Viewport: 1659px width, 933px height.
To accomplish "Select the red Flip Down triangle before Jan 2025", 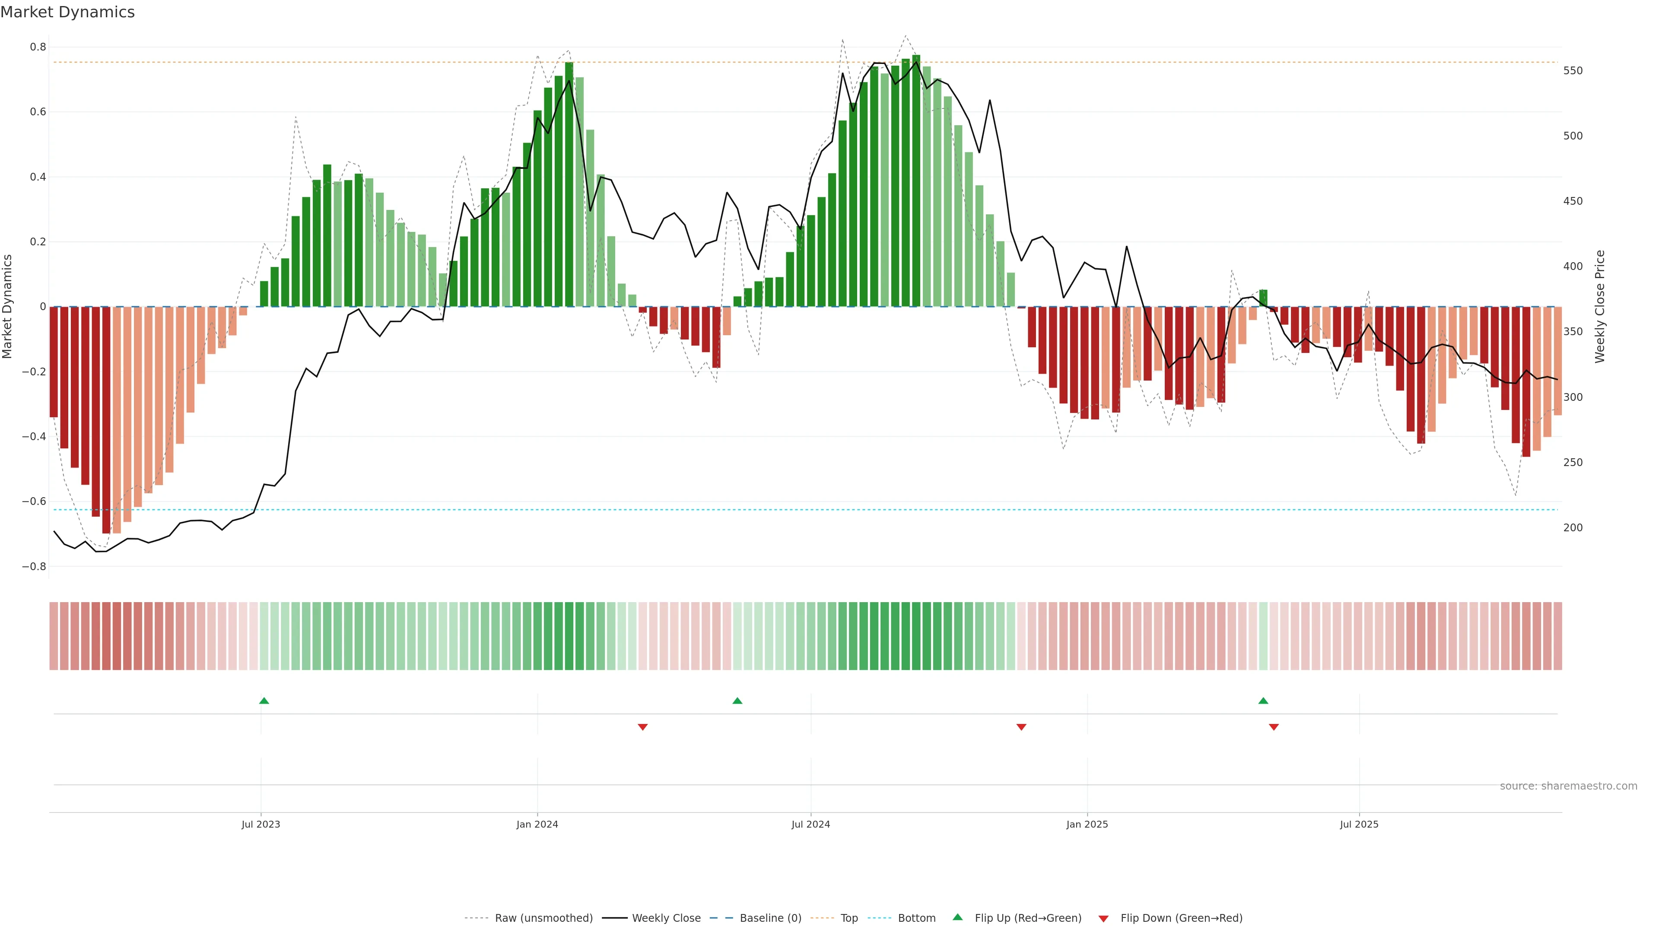I will pyautogui.click(x=1021, y=727).
